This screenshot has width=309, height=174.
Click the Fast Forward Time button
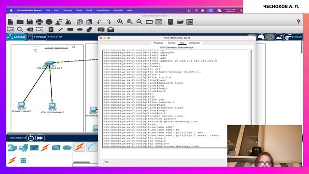tap(40, 138)
